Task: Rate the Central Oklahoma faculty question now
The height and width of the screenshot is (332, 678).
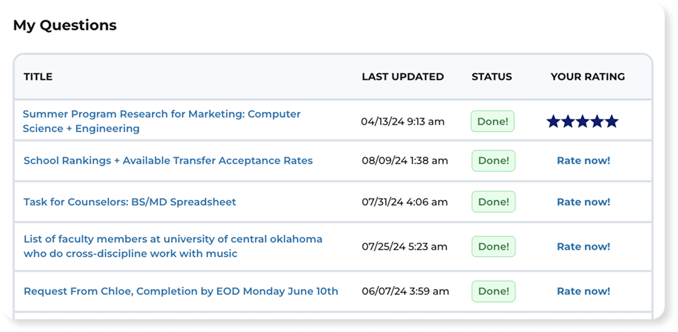Action: point(584,246)
